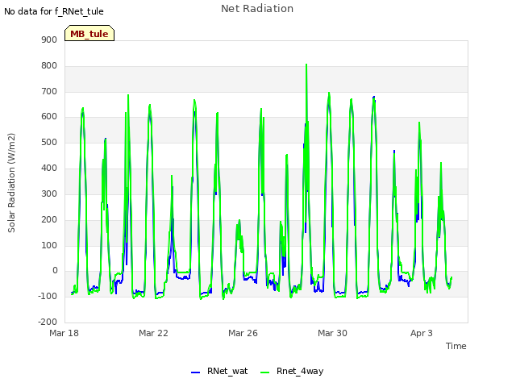Click the 900 y-axis label
Screen dimensions: 516x387
click(x=49, y=40)
